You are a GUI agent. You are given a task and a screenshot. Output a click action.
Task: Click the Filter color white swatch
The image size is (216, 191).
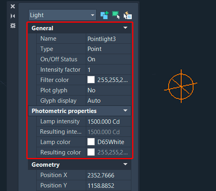coord(91,80)
